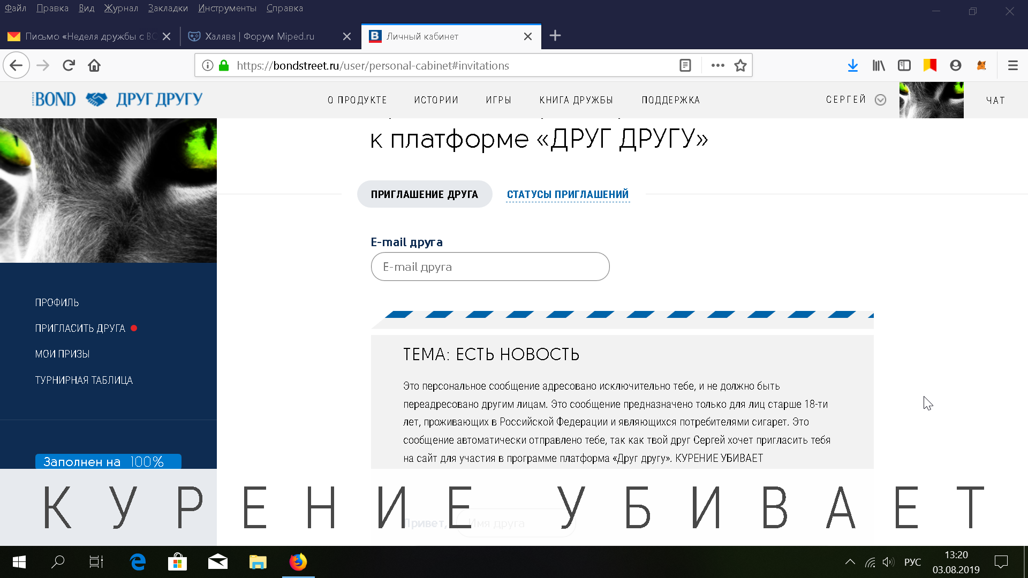Close the Gmail letter tab

click(x=167, y=36)
